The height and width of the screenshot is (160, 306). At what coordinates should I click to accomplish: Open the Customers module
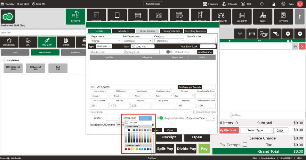tap(221, 17)
